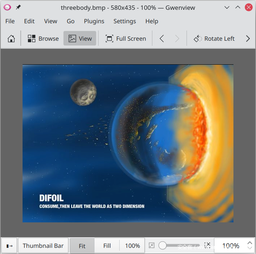
Task: Open the Settings menu
Action: (x=124, y=21)
